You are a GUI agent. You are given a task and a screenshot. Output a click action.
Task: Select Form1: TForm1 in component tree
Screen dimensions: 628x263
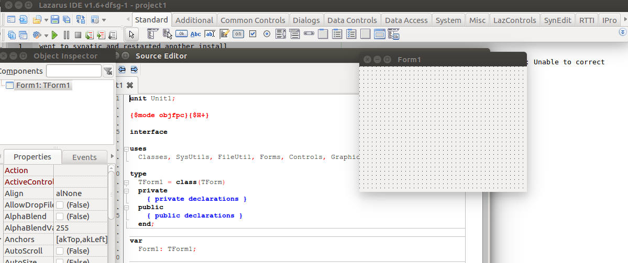[x=42, y=85]
